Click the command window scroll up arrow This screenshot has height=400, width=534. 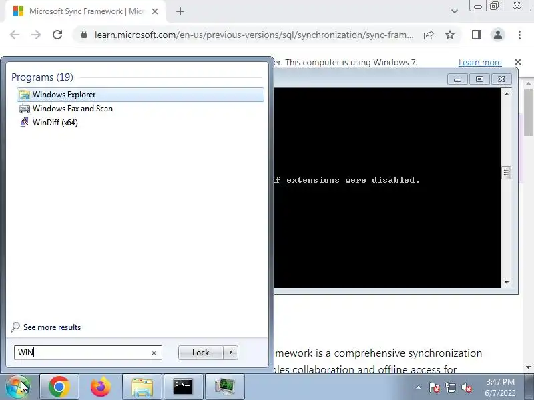click(x=507, y=94)
